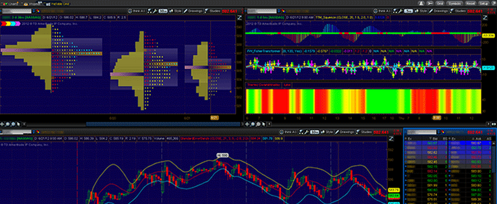Open Drawings tools in the bottom chart
Image resolution: width=497 pixels, height=204 pixels.
(346, 131)
